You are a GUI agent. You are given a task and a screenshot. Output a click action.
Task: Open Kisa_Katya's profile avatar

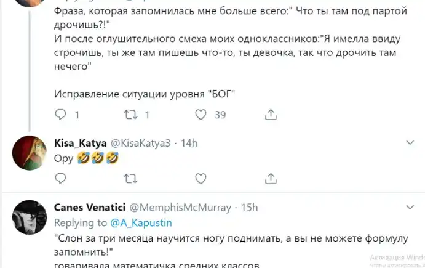[30, 152]
